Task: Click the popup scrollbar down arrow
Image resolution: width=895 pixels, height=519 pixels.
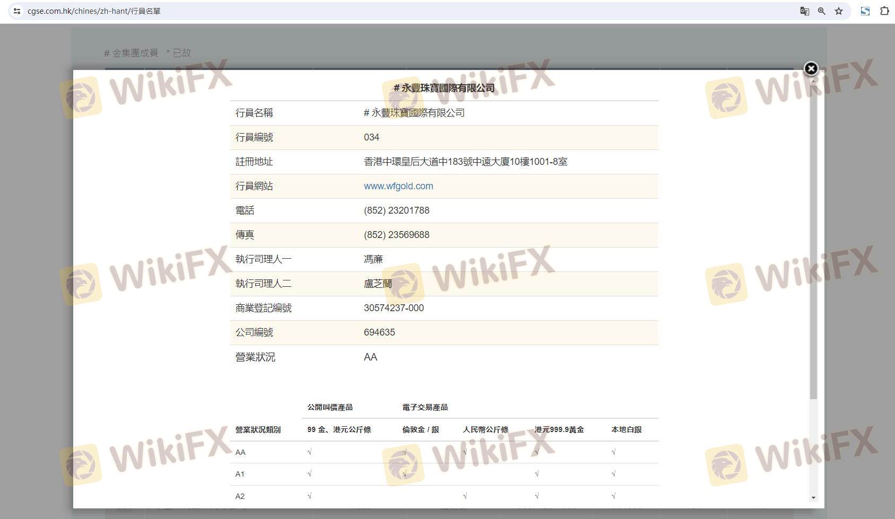Action: 813,498
